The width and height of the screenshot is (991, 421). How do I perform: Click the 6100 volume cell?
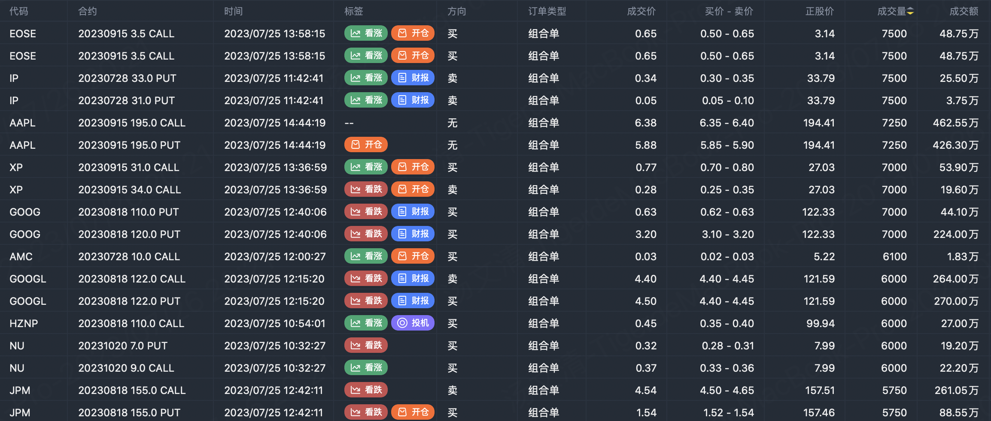pos(895,257)
